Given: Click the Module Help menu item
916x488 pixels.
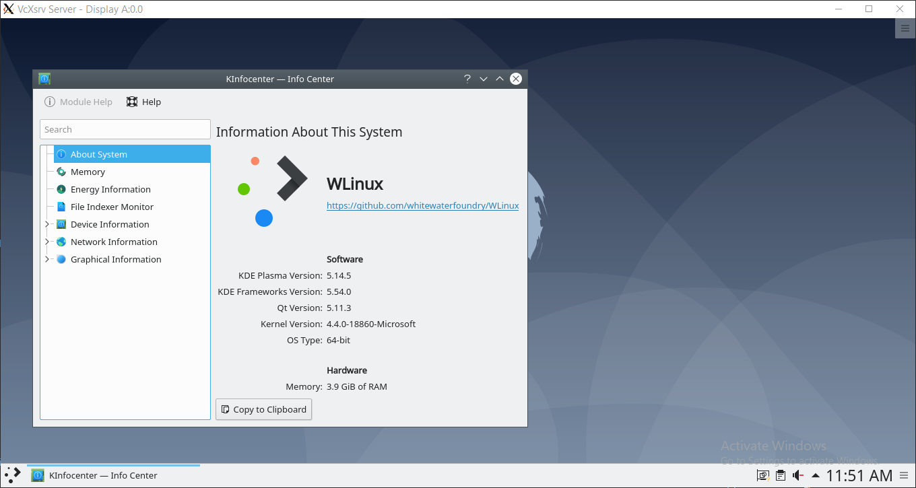Looking at the screenshot, I should coord(79,102).
